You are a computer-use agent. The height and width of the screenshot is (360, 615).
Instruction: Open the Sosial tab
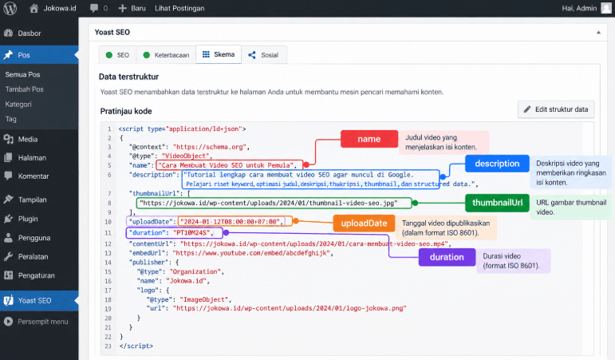(x=264, y=54)
